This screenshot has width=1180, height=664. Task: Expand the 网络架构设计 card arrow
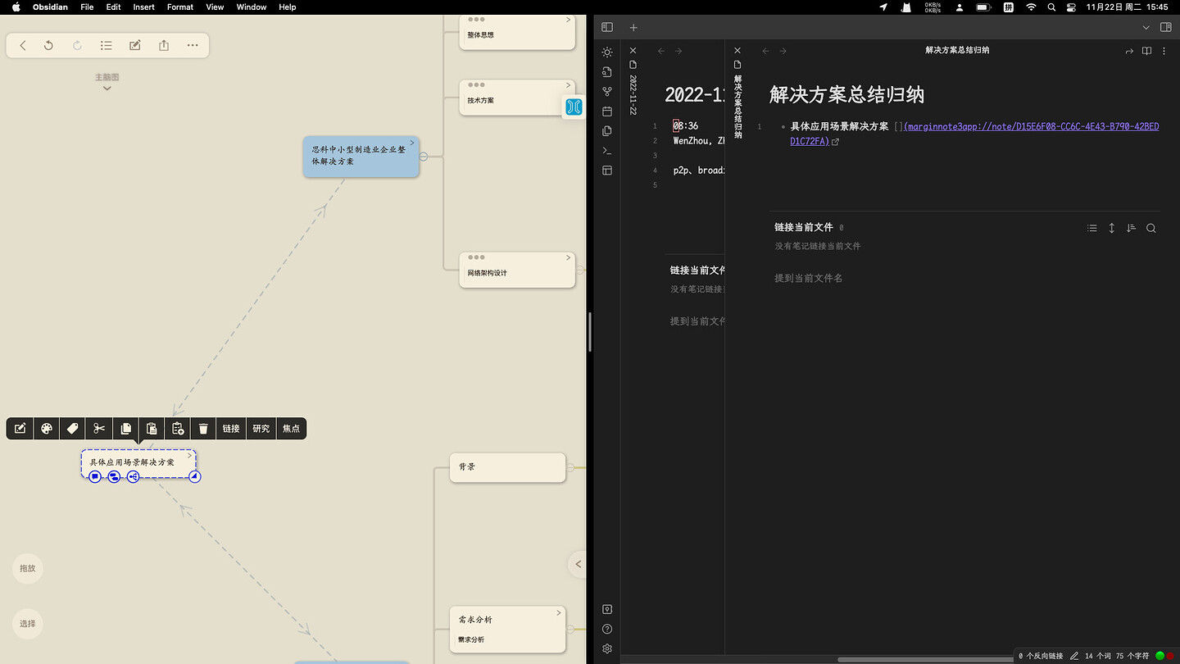coord(568,258)
